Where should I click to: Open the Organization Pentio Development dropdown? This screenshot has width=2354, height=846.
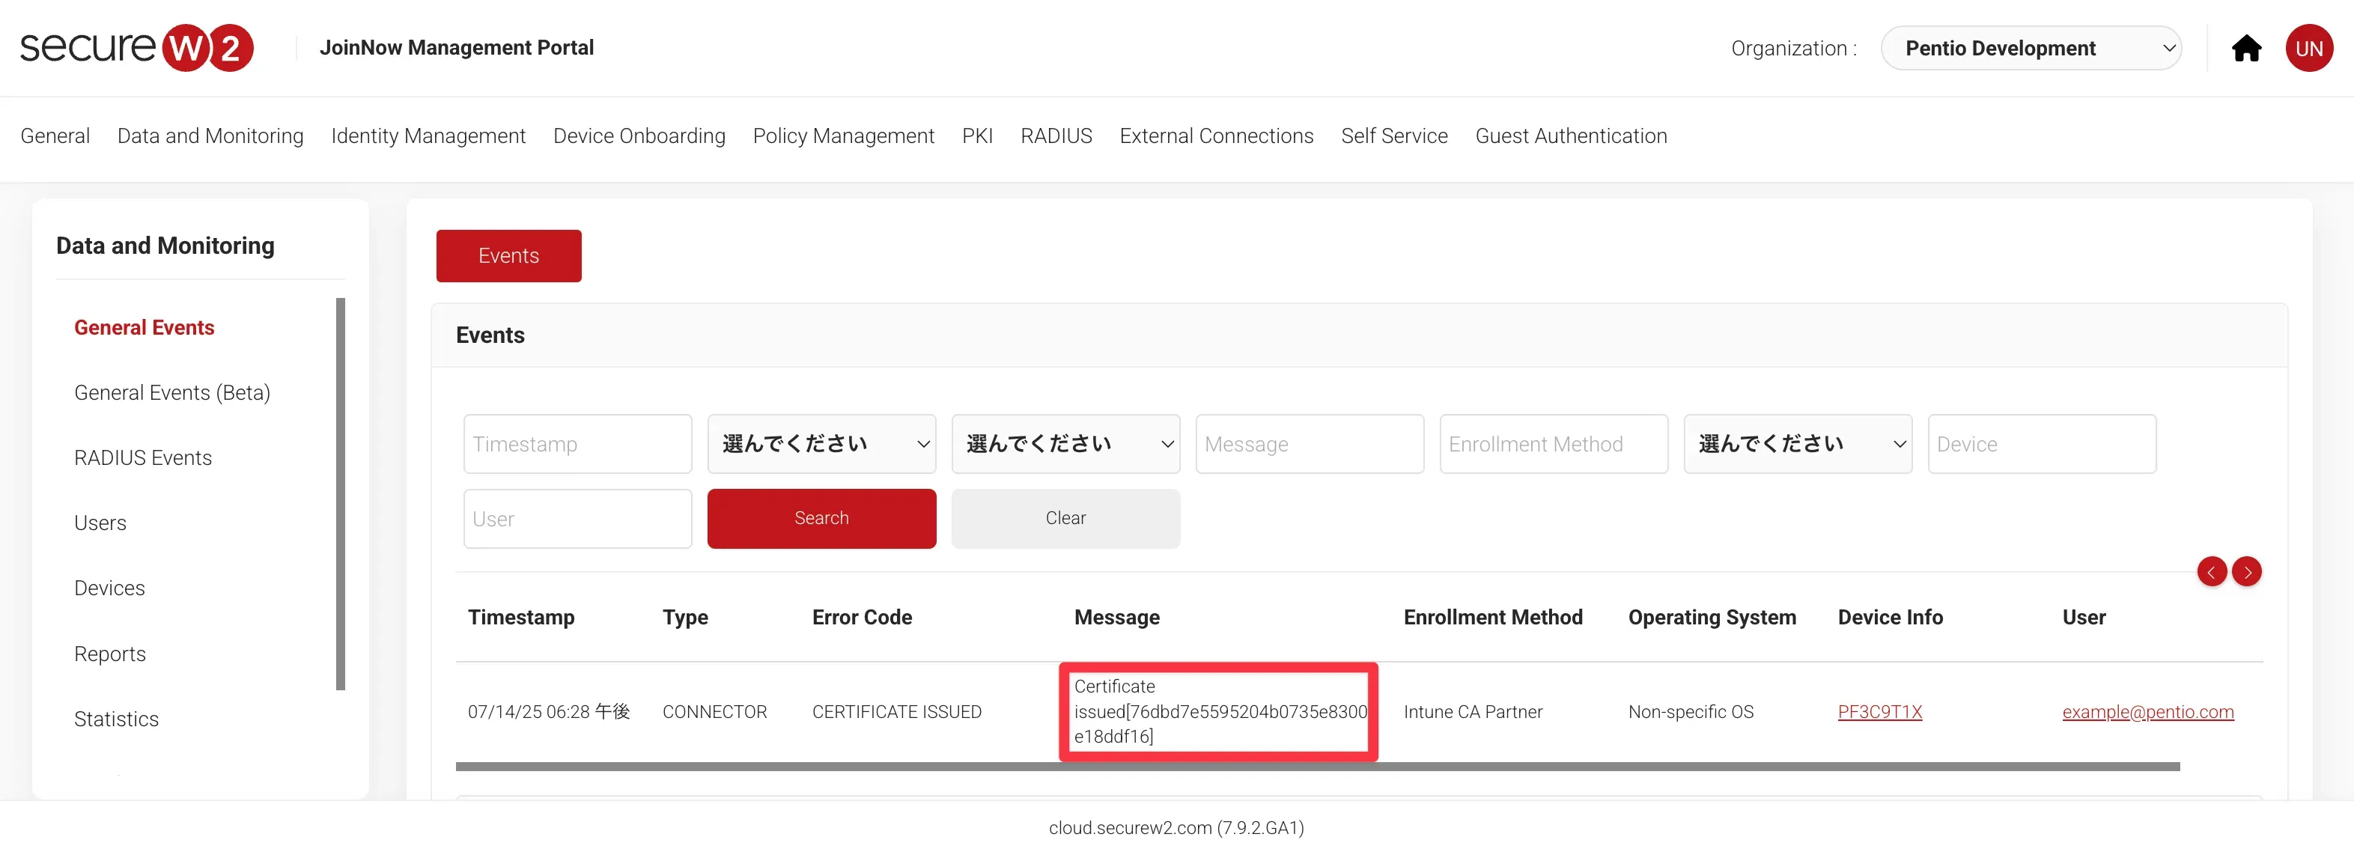2031,49
